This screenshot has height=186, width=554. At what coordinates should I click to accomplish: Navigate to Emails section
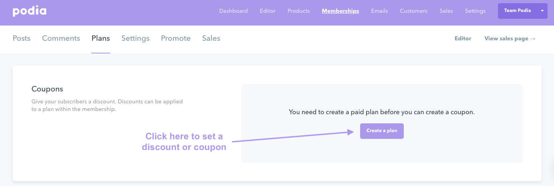coord(379,11)
